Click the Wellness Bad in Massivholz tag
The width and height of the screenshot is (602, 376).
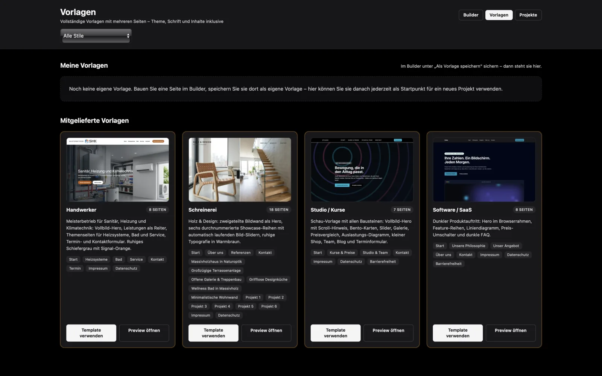215,289
